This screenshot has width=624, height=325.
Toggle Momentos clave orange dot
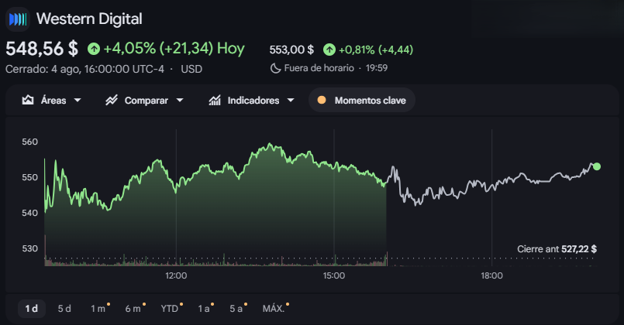322,100
